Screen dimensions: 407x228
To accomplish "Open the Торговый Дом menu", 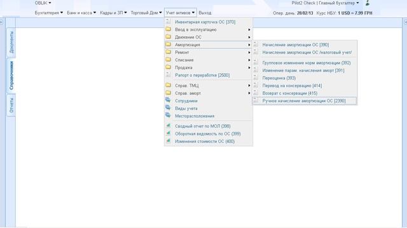I will click(x=146, y=13).
